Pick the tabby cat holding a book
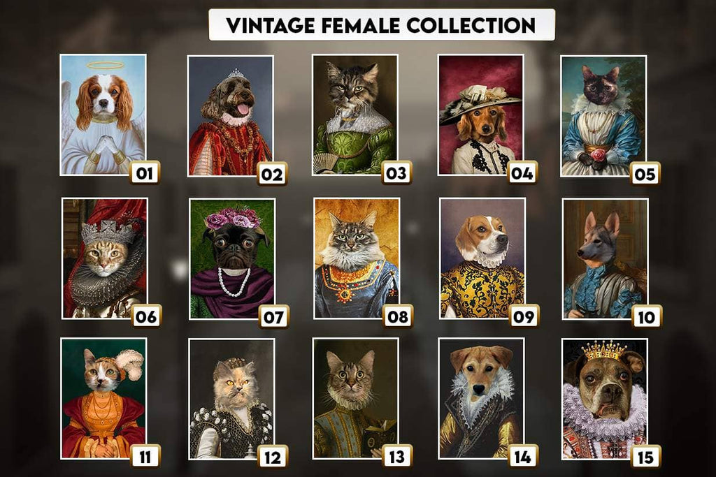Screen dimensions: 716x477 pyautogui.click(x=356, y=398)
